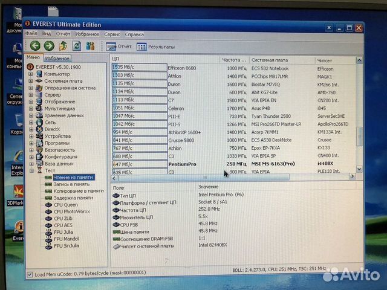Open the Отчёт menu in menu bar
Viewport: 387px width, 290px height.
tap(63, 34)
